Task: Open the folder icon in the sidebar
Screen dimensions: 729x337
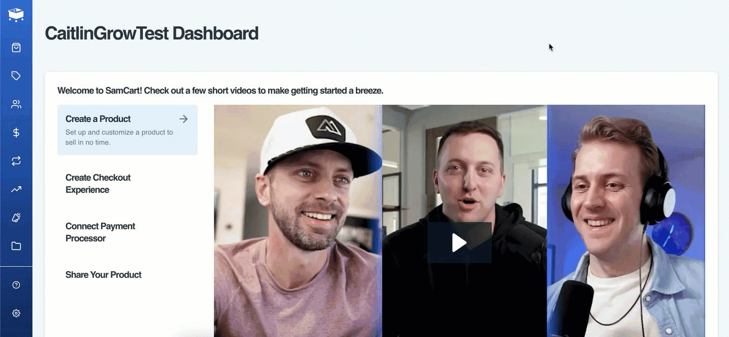Action: (x=16, y=246)
